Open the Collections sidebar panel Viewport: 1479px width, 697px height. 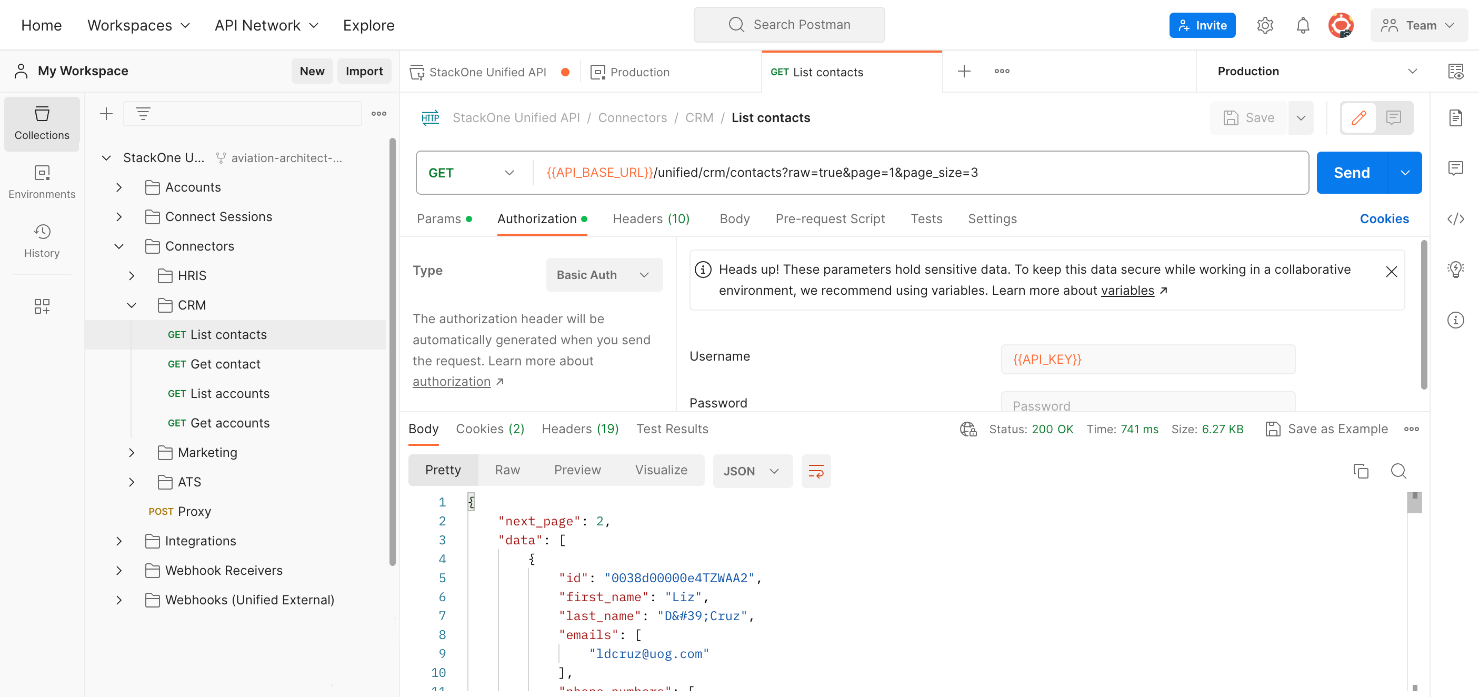tap(42, 123)
